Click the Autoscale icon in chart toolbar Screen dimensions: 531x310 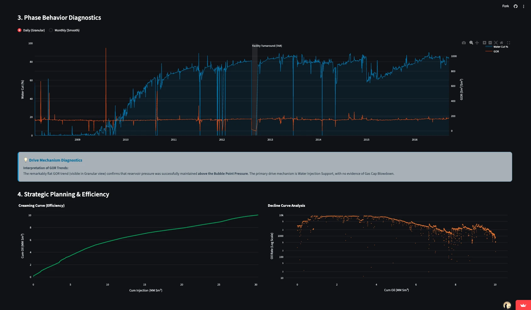click(496, 43)
